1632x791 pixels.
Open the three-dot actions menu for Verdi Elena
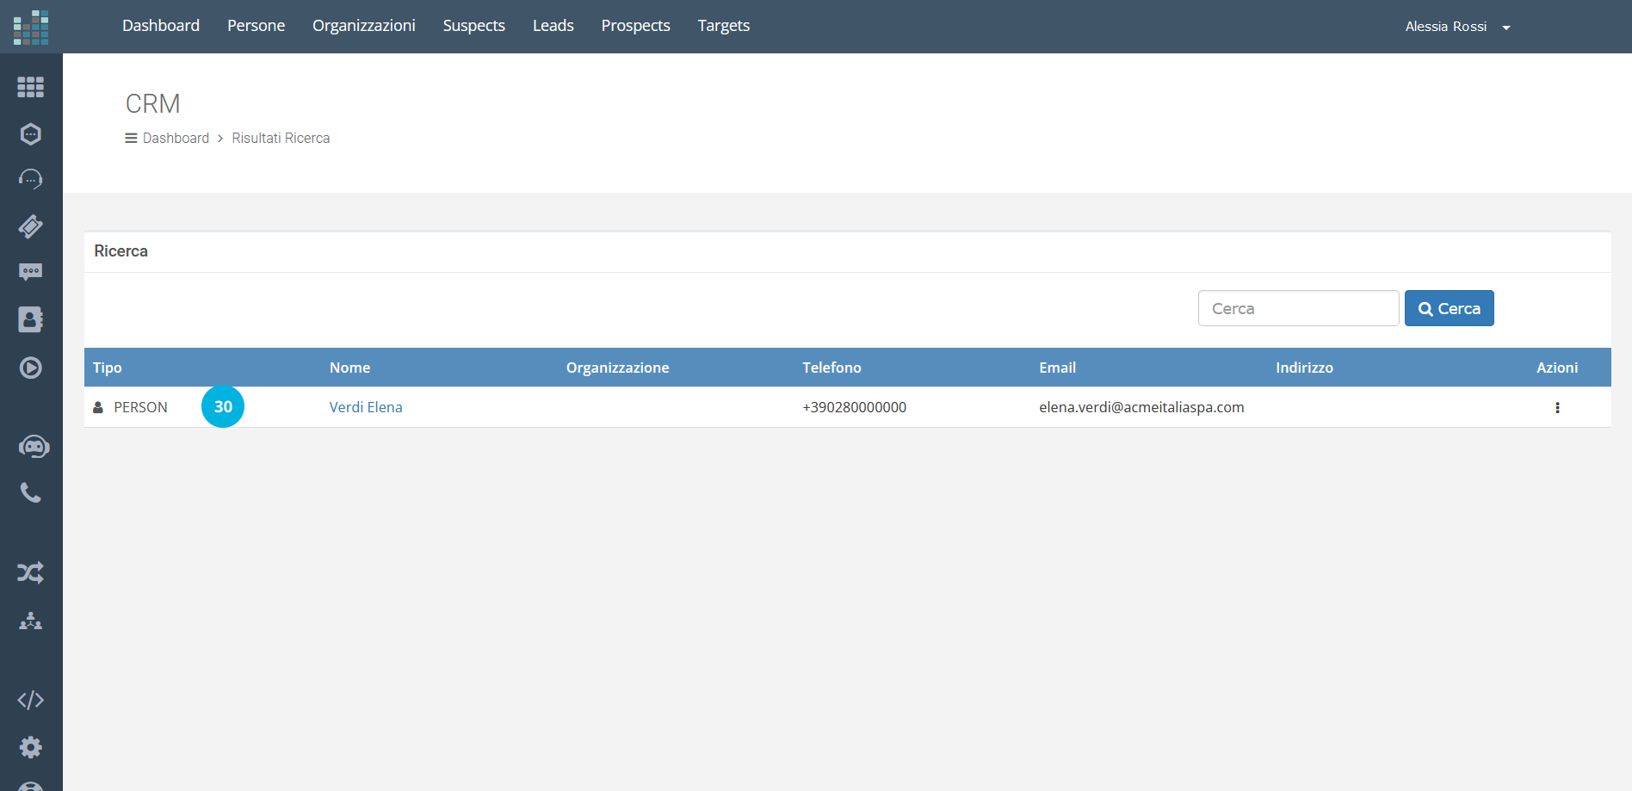pyautogui.click(x=1557, y=408)
